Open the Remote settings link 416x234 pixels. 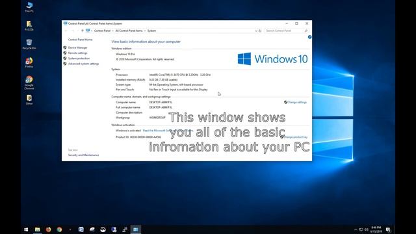(x=78, y=53)
